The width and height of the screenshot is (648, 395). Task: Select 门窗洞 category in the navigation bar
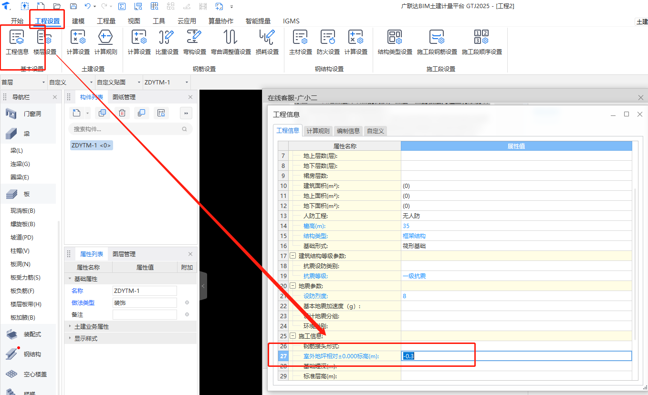tap(28, 114)
